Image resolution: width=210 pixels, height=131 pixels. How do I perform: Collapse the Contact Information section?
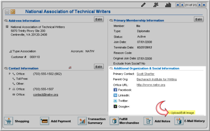pos(6,68)
